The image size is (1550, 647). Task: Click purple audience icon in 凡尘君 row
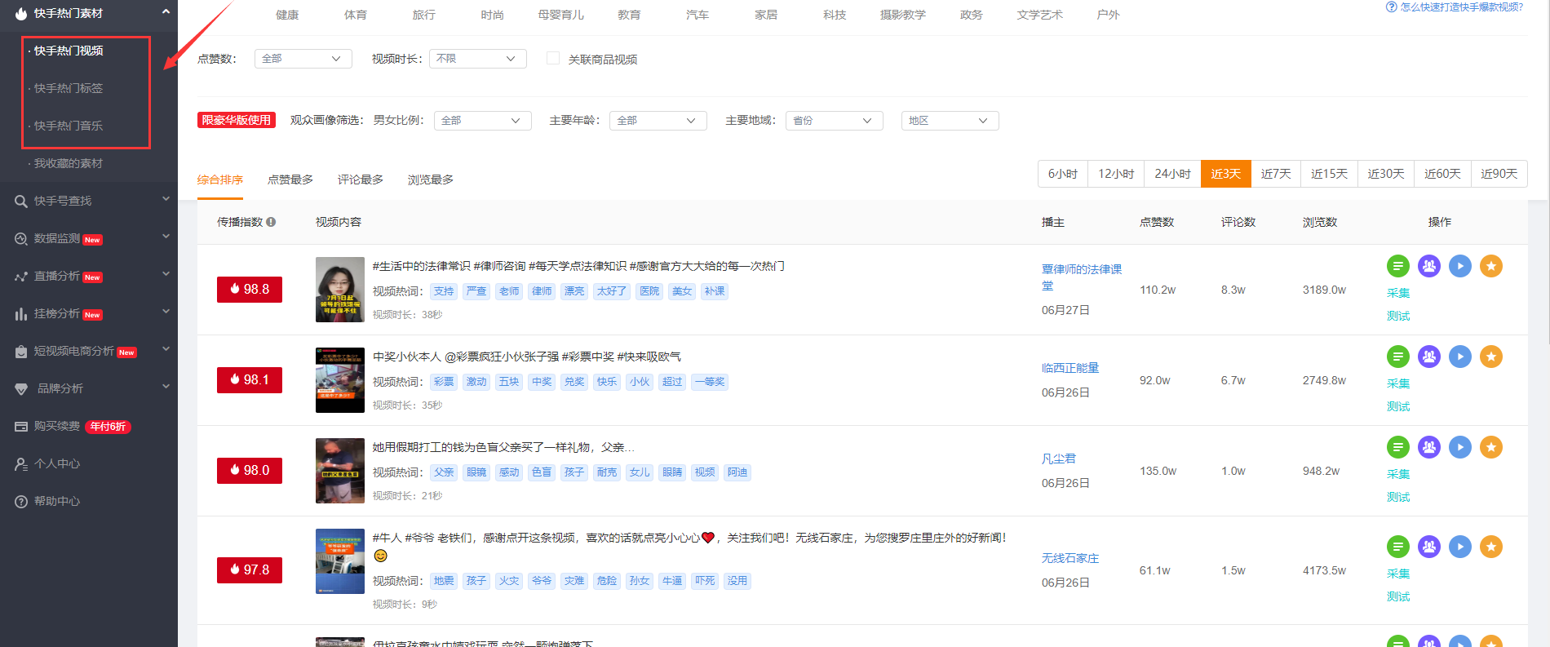(1429, 447)
